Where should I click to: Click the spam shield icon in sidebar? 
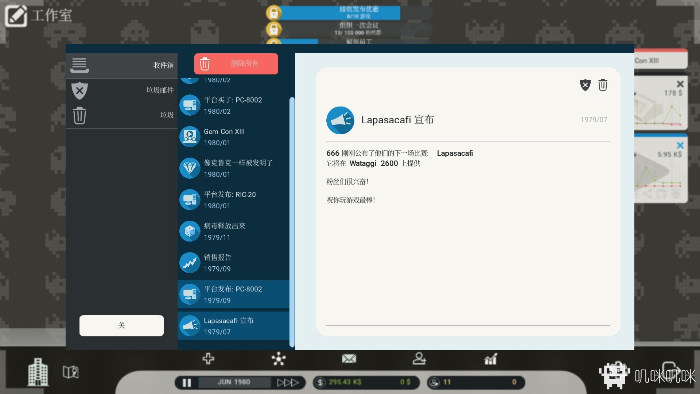tap(79, 90)
